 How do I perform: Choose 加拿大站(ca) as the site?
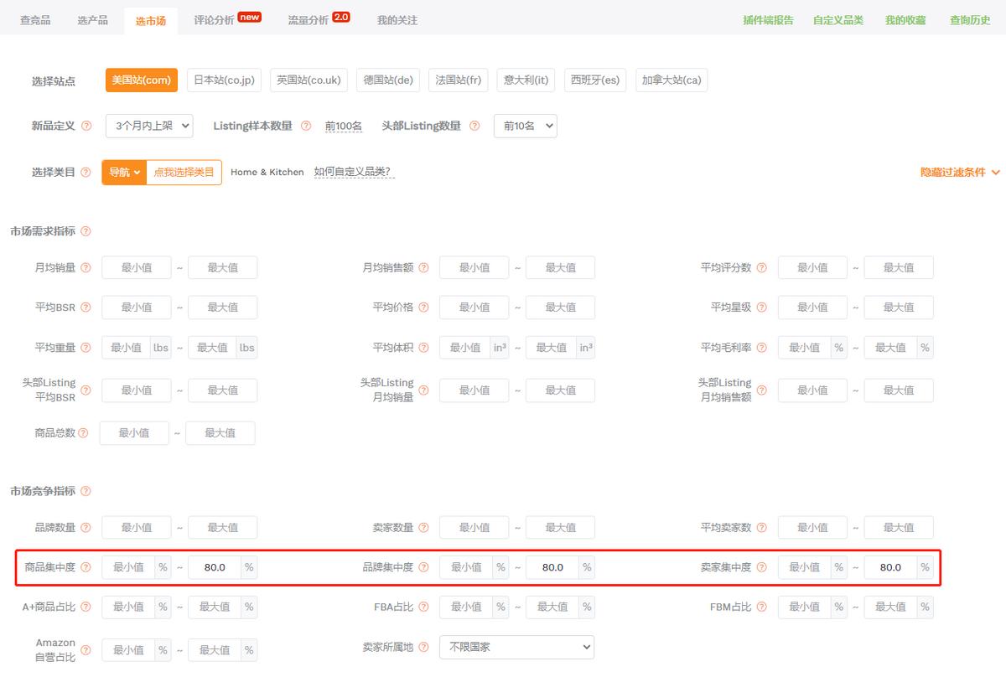671,80
